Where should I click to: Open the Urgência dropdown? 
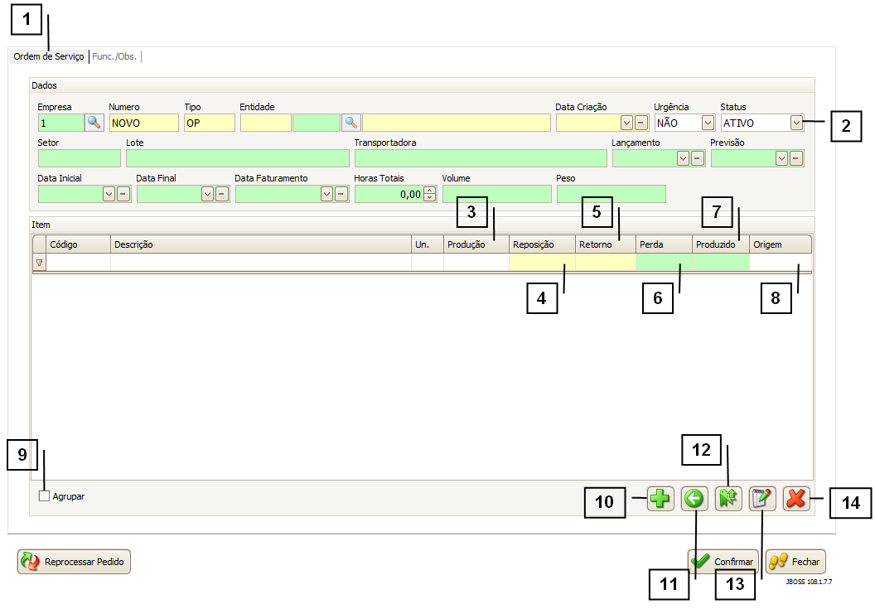coord(708,123)
